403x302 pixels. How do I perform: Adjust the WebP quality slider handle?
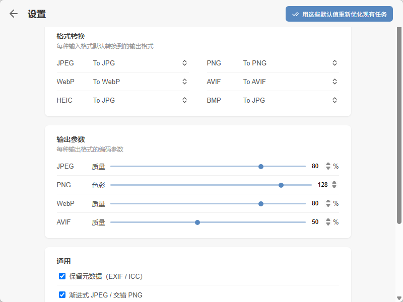[x=261, y=204]
